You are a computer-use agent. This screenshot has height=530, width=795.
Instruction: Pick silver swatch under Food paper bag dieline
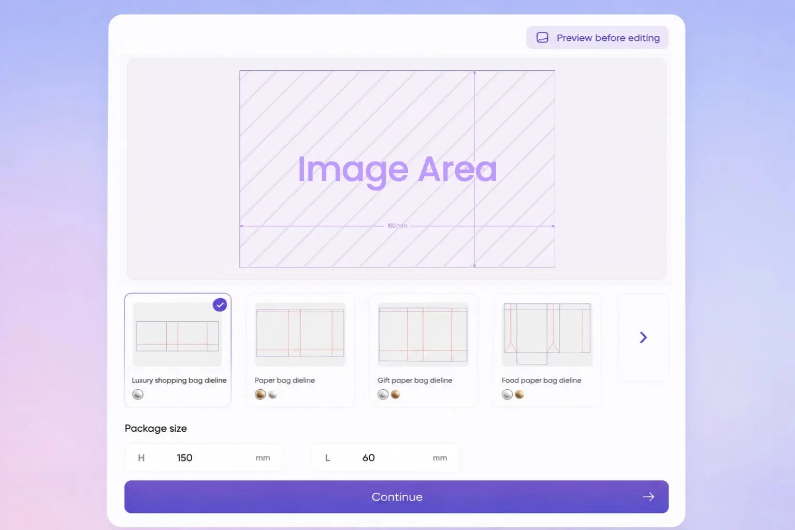click(507, 394)
